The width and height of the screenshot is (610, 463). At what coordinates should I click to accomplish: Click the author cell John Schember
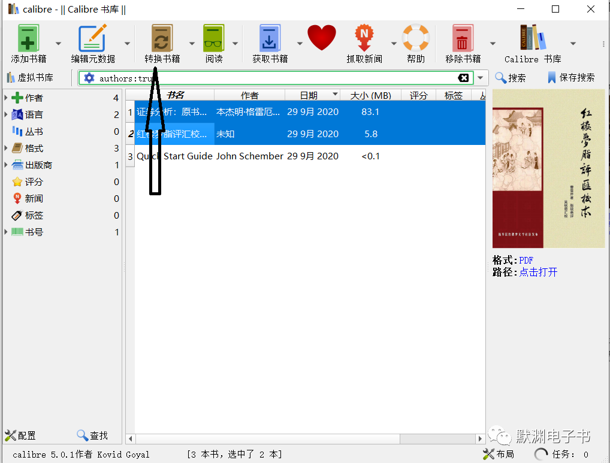pos(249,156)
